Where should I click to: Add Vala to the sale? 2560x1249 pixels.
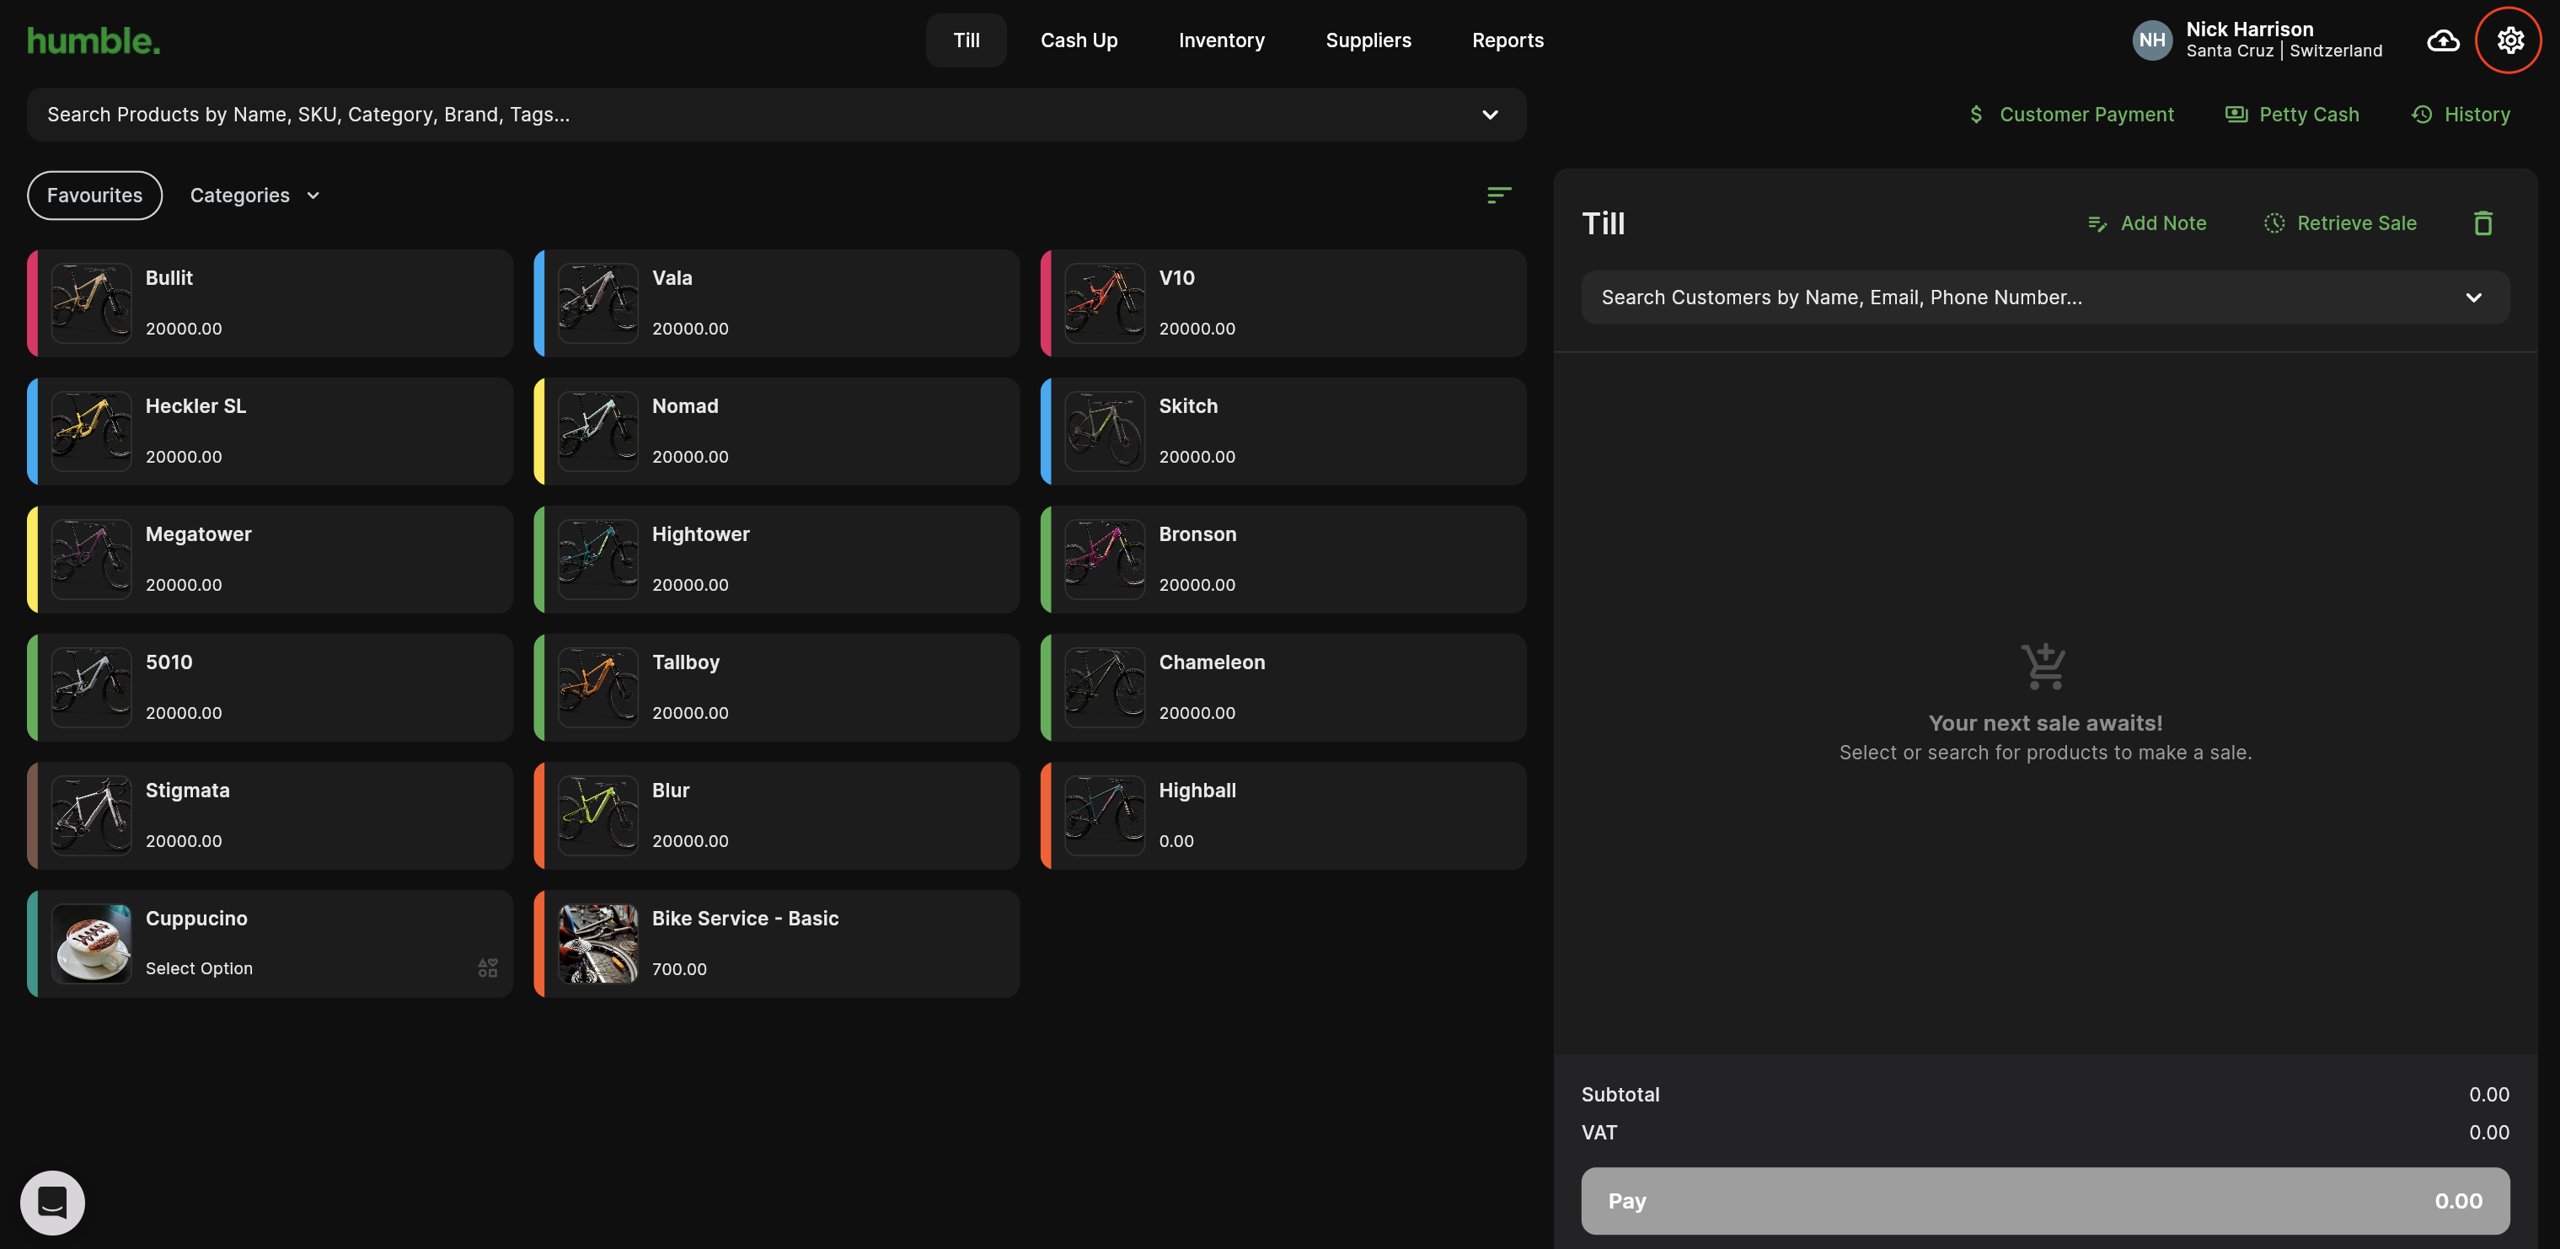tap(776, 303)
